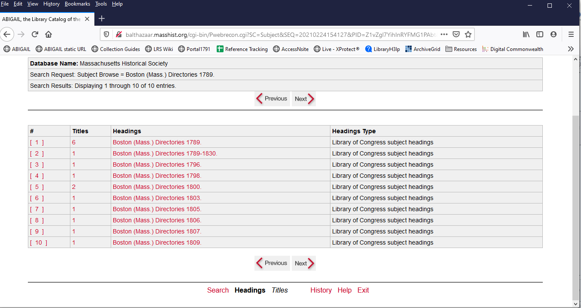This screenshot has width=581, height=308.
Task: Toggle the sidebar view icon
Action: [x=540, y=34]
